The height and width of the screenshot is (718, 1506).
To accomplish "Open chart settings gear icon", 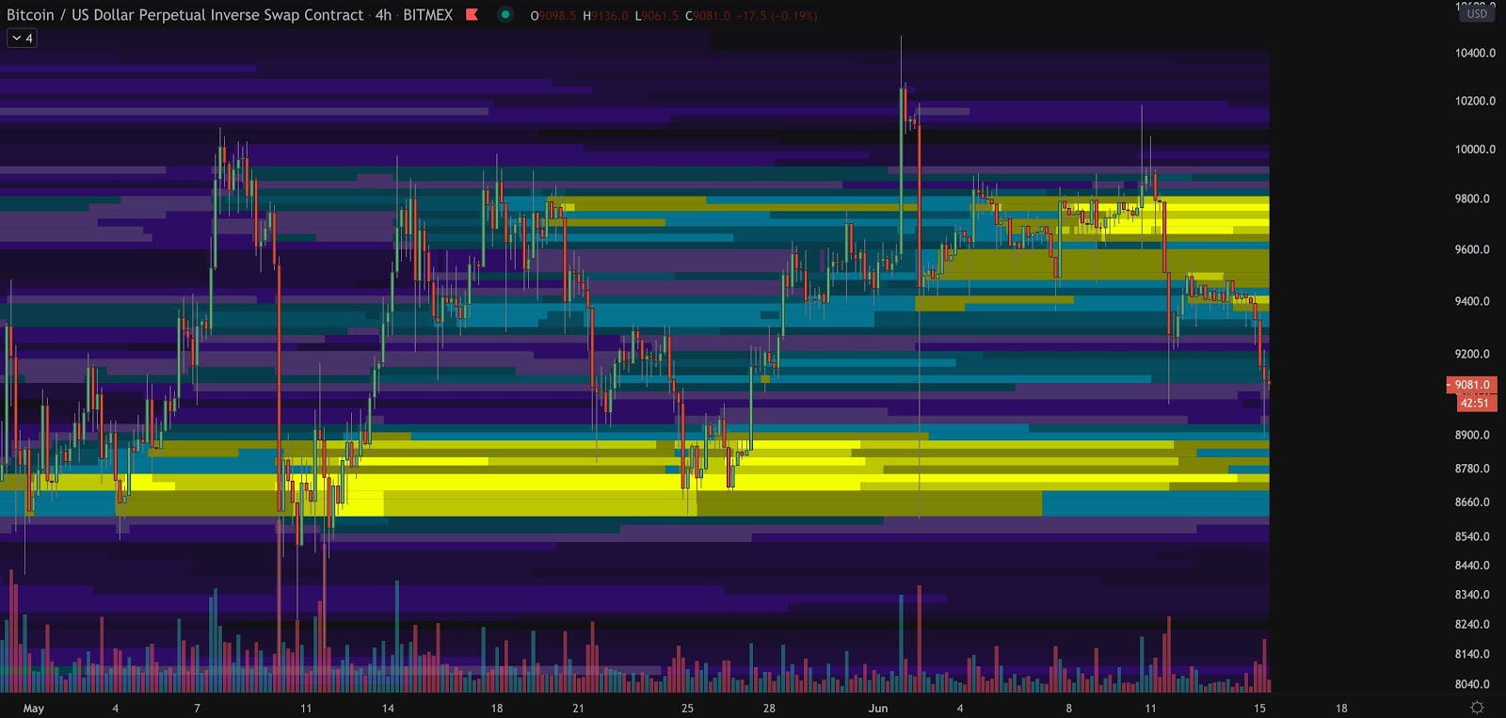I will tap(1477, 708).
